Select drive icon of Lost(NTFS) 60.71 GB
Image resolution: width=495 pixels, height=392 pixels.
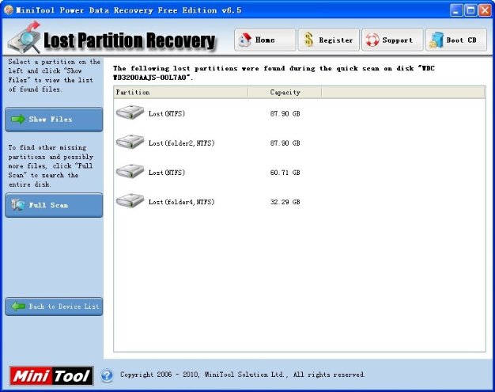click(130, 171)
